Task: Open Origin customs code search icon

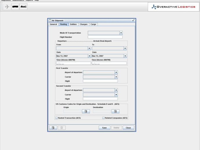Action: tap(86, 111)
